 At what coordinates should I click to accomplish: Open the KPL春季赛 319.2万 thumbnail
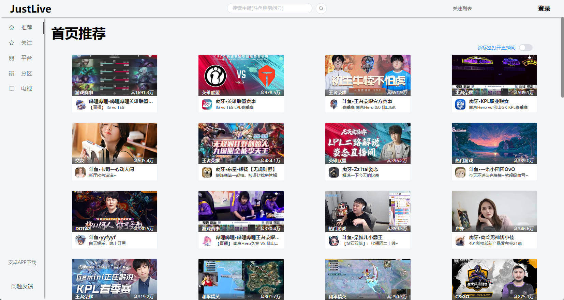(115, 279)
